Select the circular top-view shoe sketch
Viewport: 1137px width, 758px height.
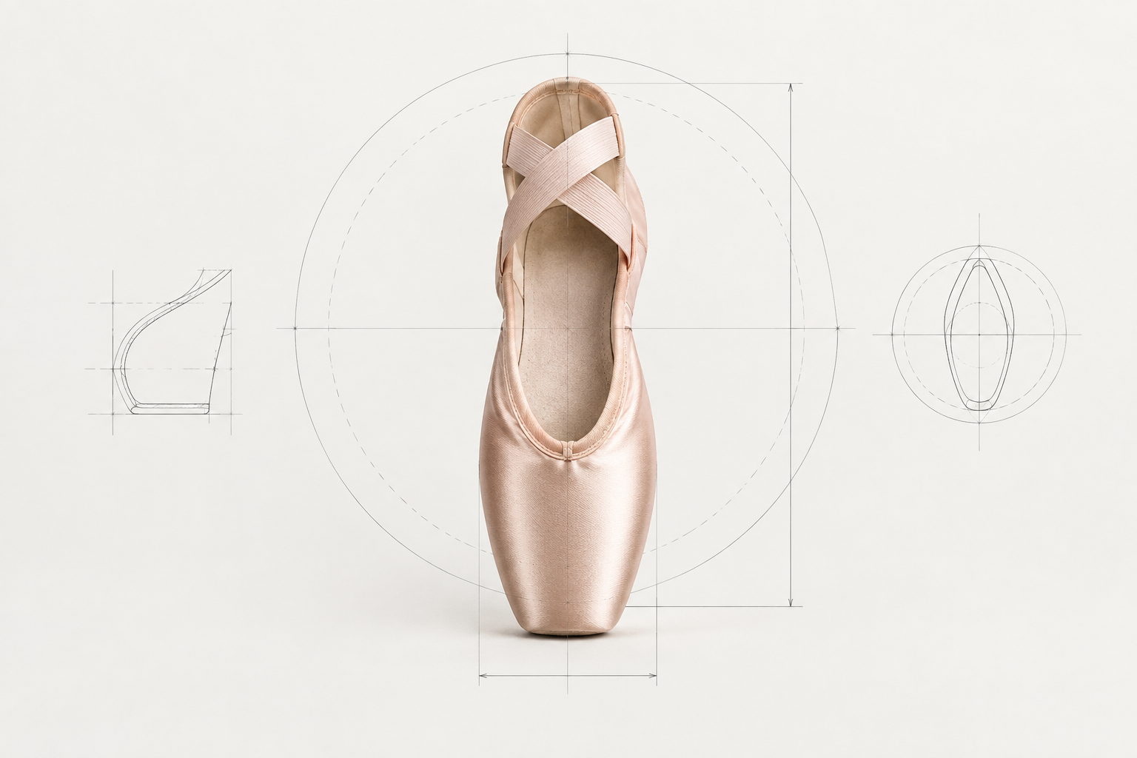(x=979, y=335)
